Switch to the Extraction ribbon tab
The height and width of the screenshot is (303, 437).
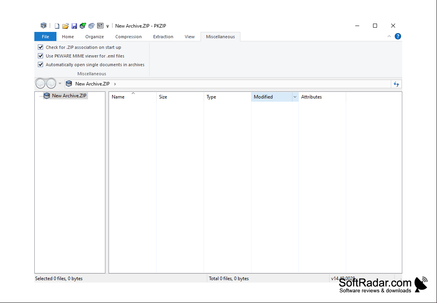point(163,37)
